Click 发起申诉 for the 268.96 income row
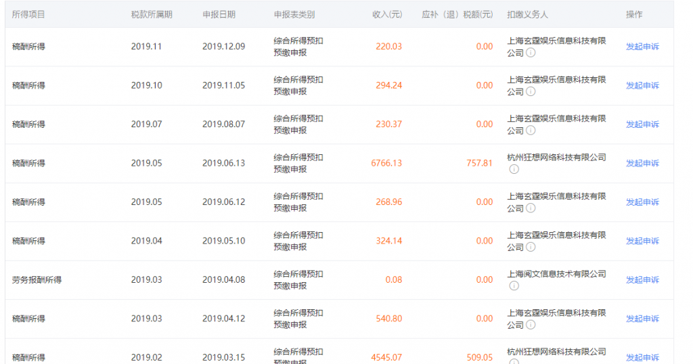The width and height of the screenshot is (693, 364). point(642,202)
